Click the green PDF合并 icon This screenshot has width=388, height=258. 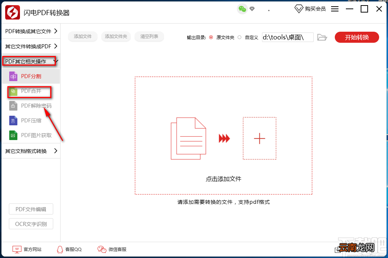point(13,91)
